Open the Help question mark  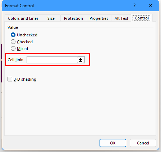coord(134,5)
